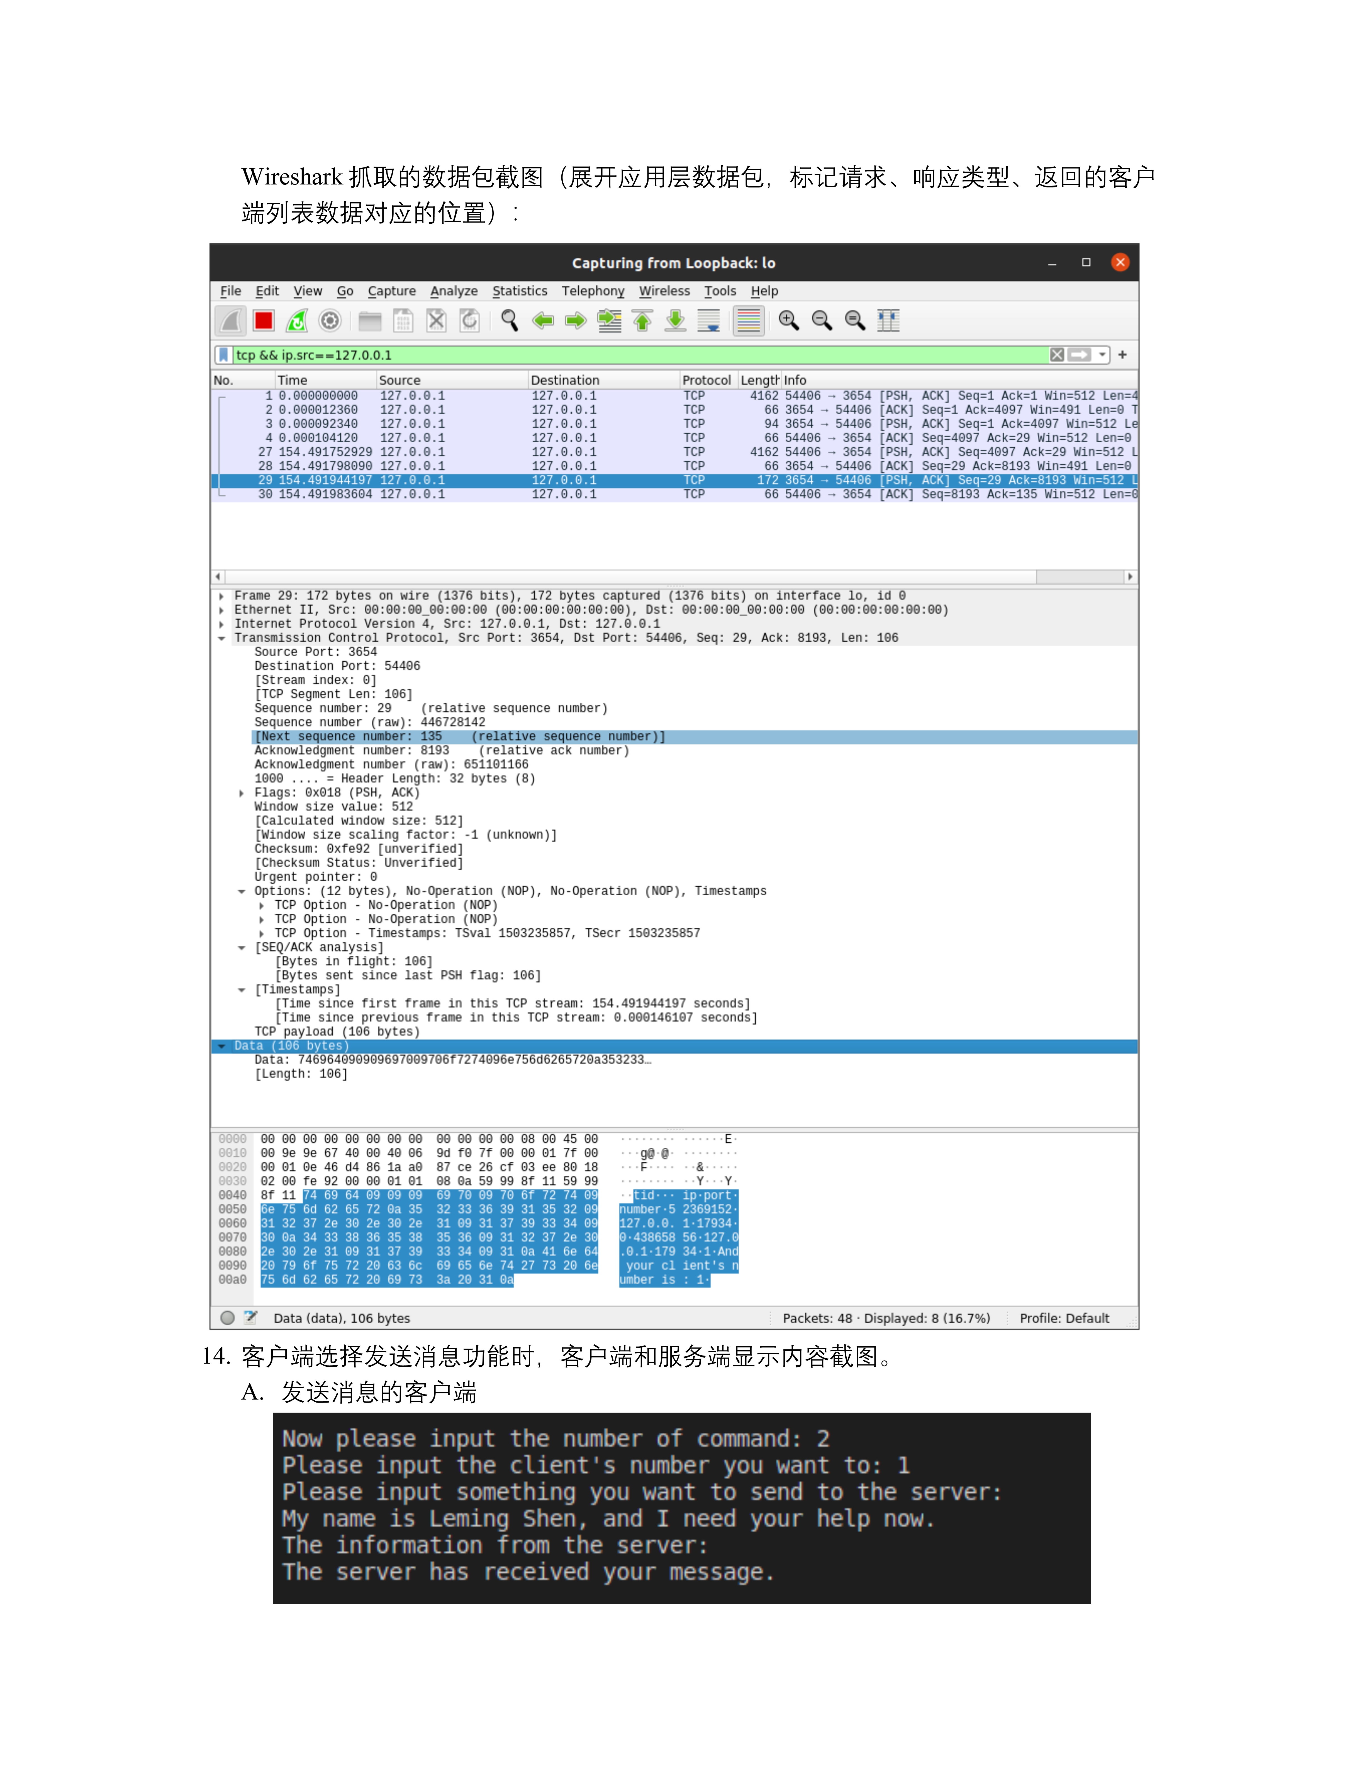Expand the Flags: 0x018 entry
Image resolution: width=1364 pixels, height=1765 pixels.
[242, 794]
